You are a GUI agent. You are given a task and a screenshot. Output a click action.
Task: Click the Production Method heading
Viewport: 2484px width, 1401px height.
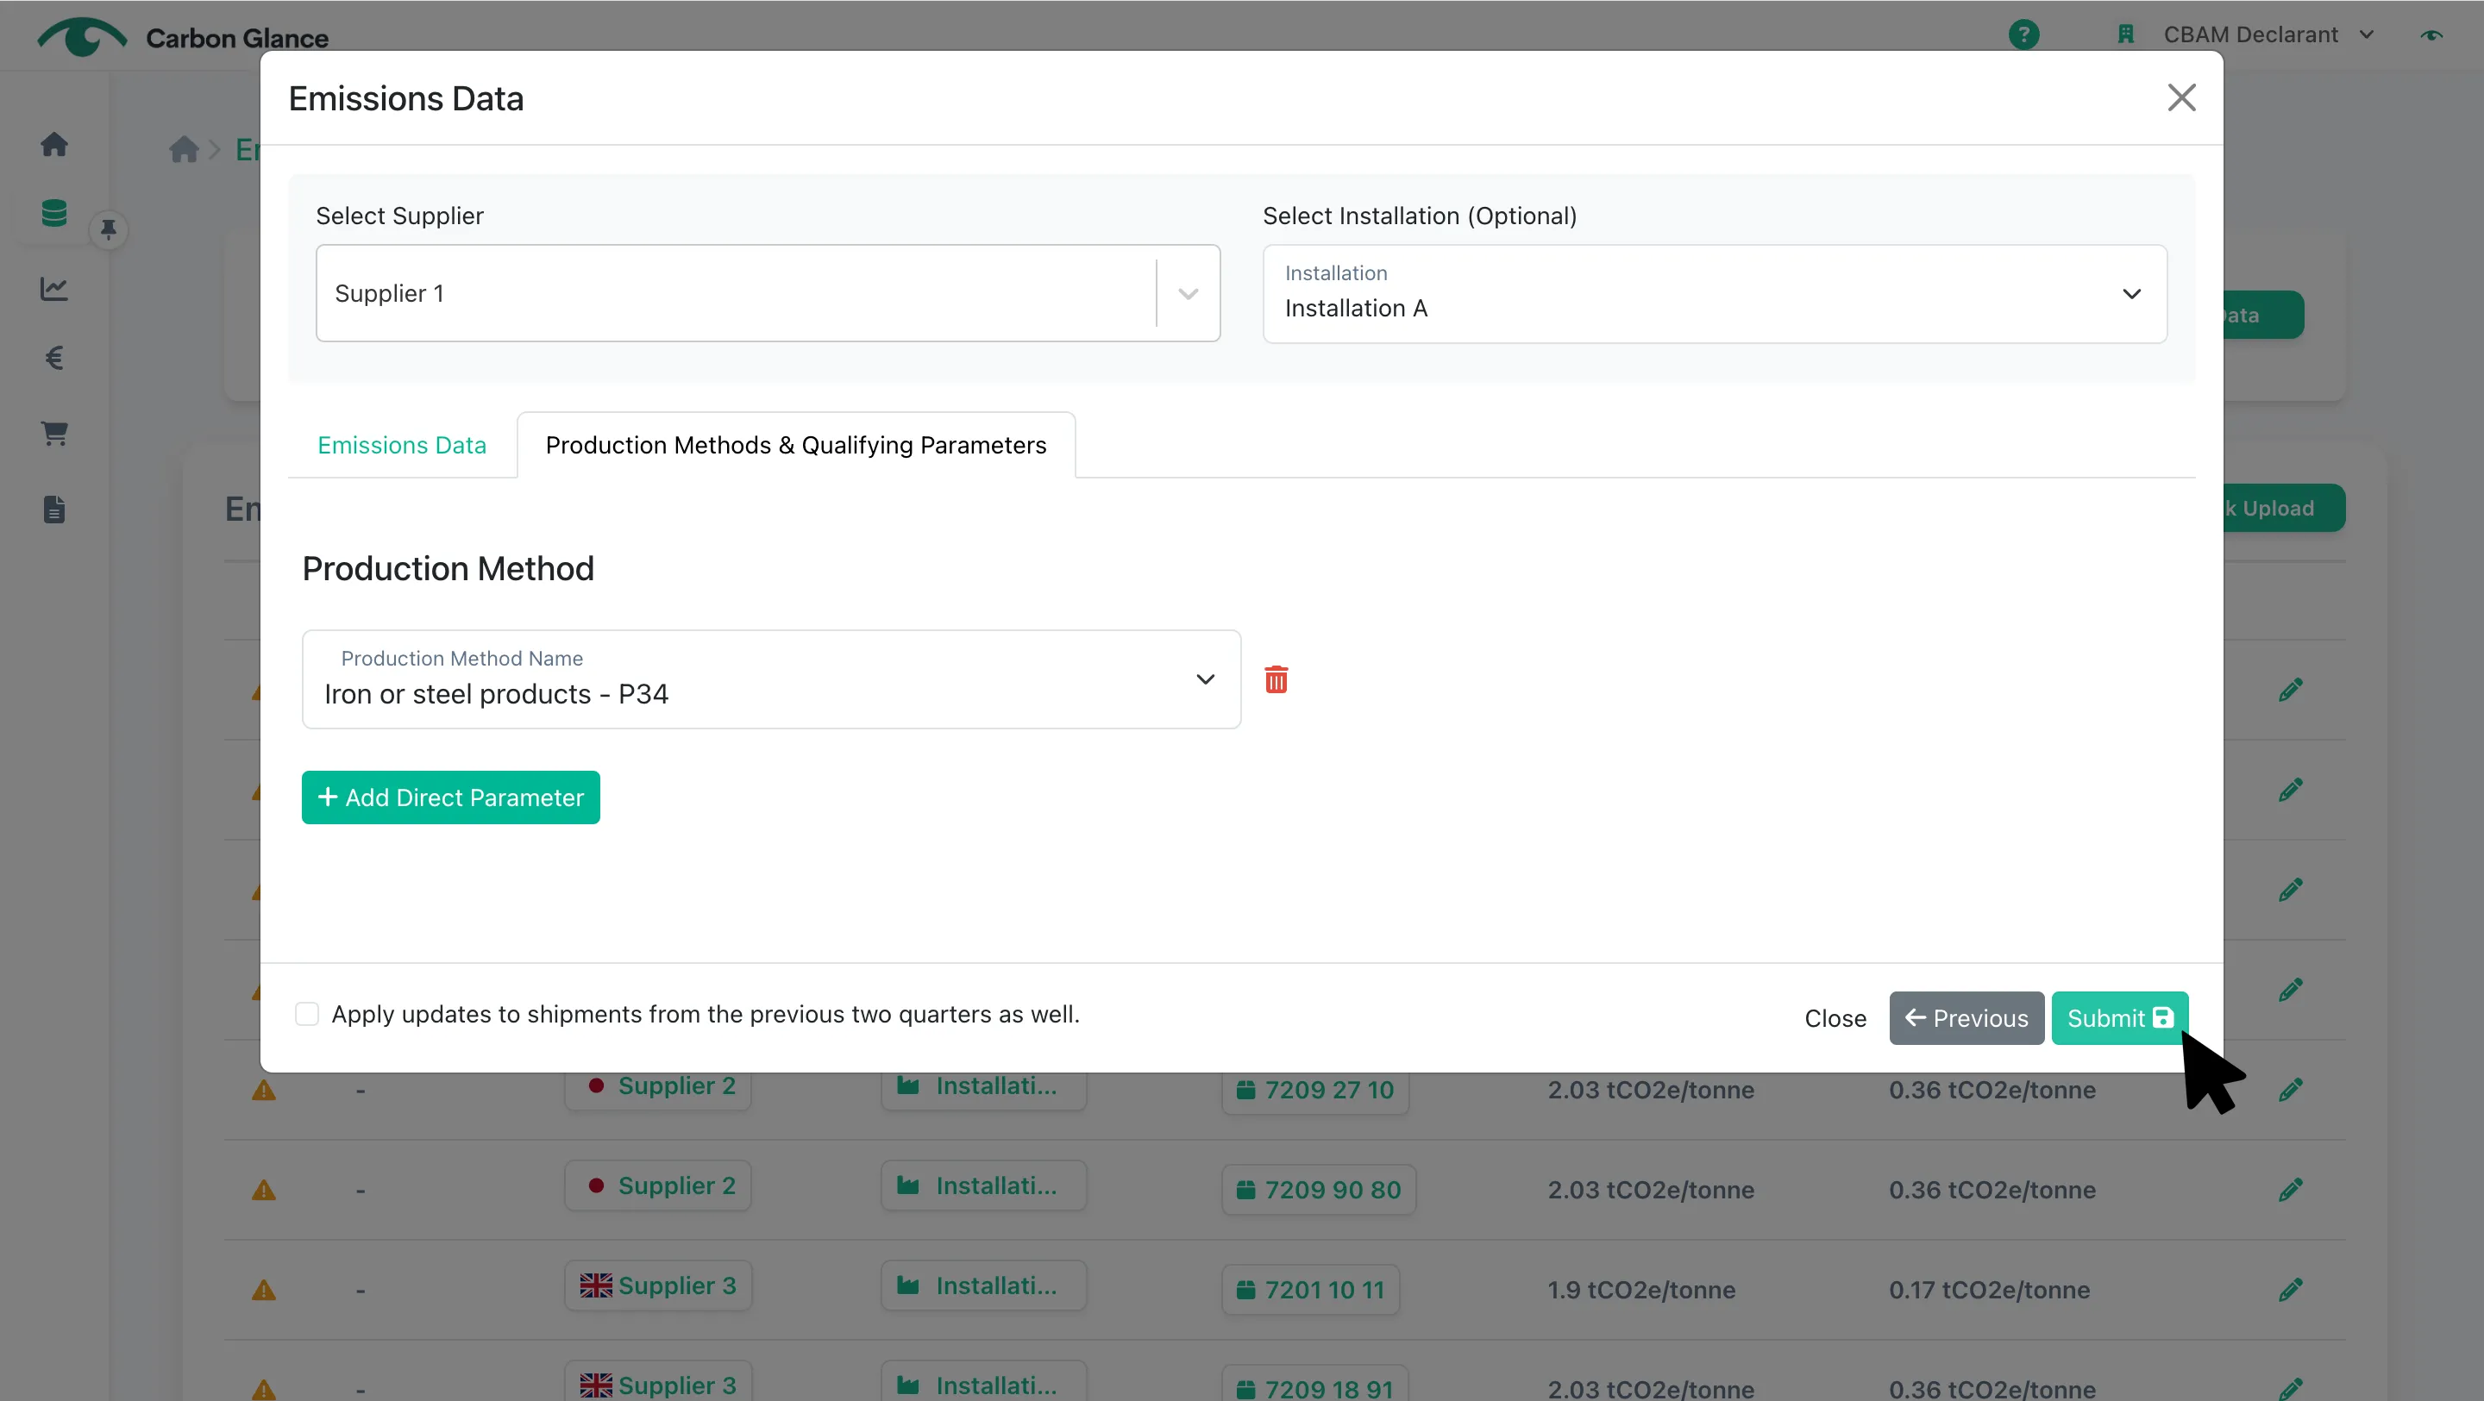pyautogui.click(x=448, y=569)
